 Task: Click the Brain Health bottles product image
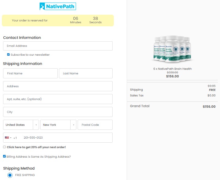pyautogui.click(x=172, y=49)
